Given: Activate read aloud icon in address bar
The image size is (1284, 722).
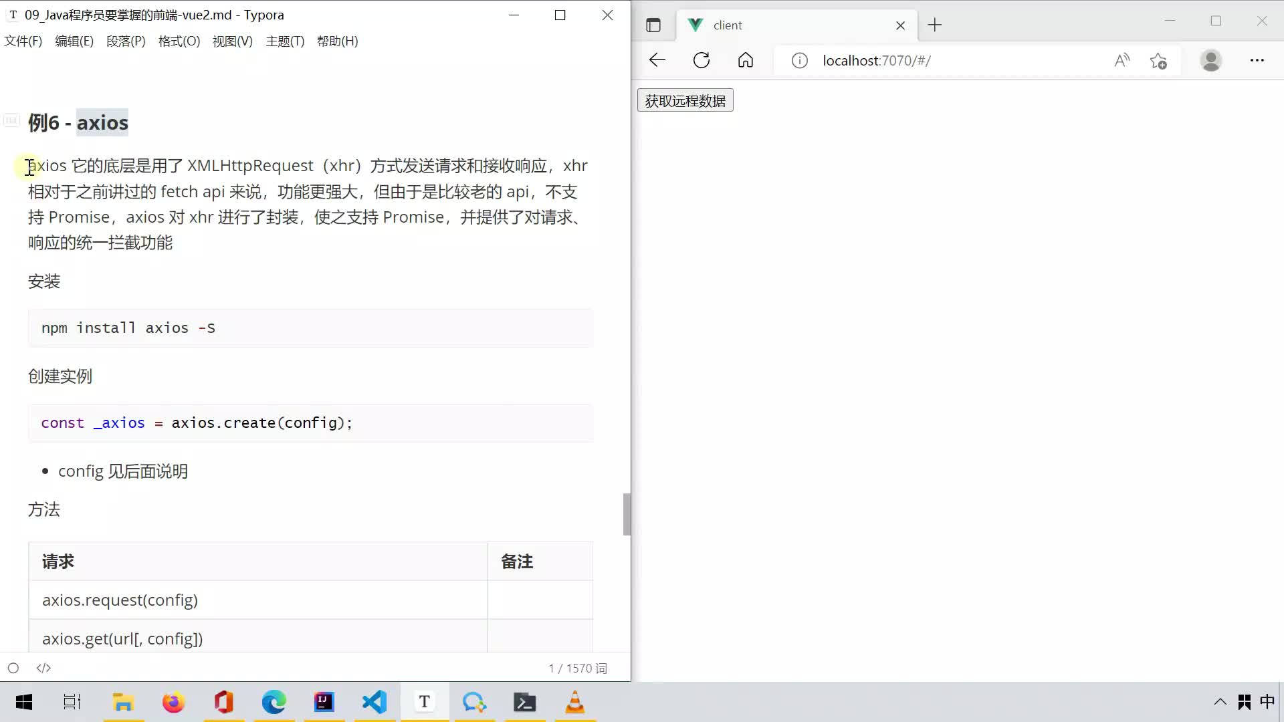Looking at the screenshot, I should (x=1122, y=61).
